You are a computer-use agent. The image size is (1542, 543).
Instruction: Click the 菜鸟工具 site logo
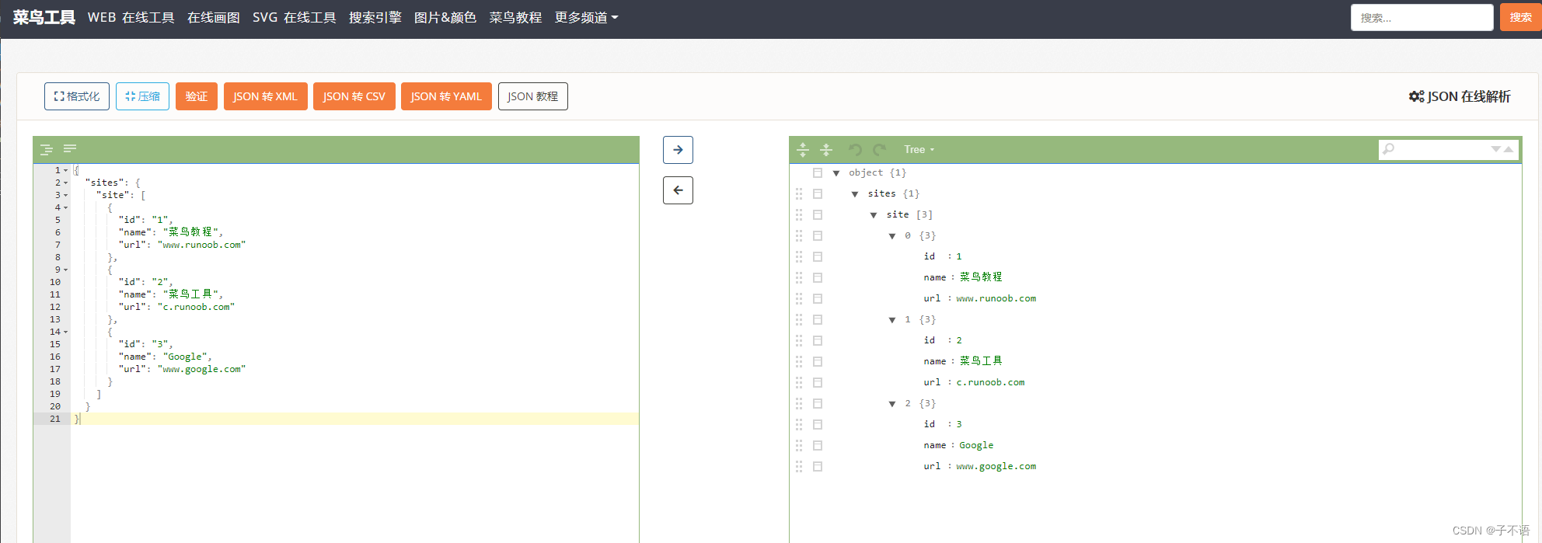point(44,18)
